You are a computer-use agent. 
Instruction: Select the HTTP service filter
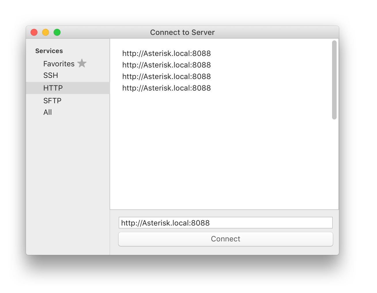tap(53, 88)
